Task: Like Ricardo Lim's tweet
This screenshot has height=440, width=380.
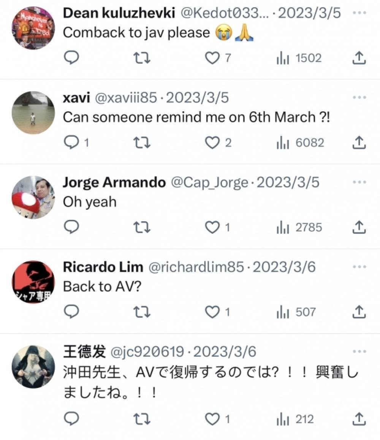Action: pos(212,312)
